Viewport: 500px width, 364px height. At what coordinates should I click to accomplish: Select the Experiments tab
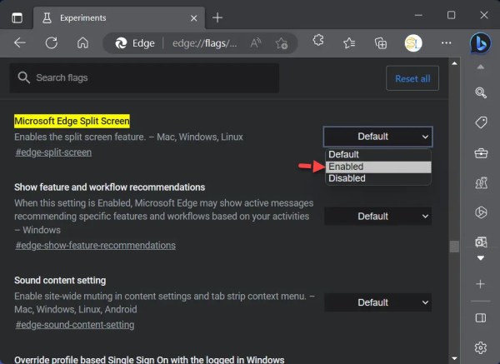point(119,17)
